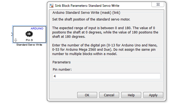Select the servo gear icon on block
Screen dimensions: 180x106
pyautogui.click(x=29, y=34)
